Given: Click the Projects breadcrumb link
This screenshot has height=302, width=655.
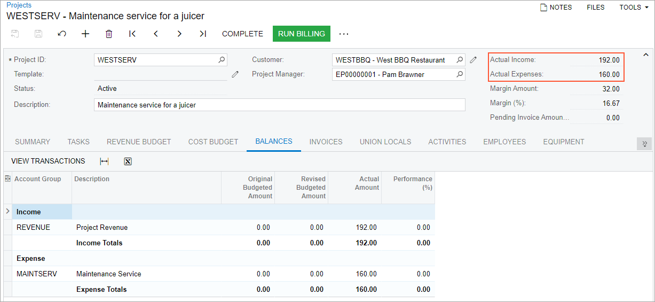Looking at the screenshot, I should pyautogui.click(x=19, y=5).
